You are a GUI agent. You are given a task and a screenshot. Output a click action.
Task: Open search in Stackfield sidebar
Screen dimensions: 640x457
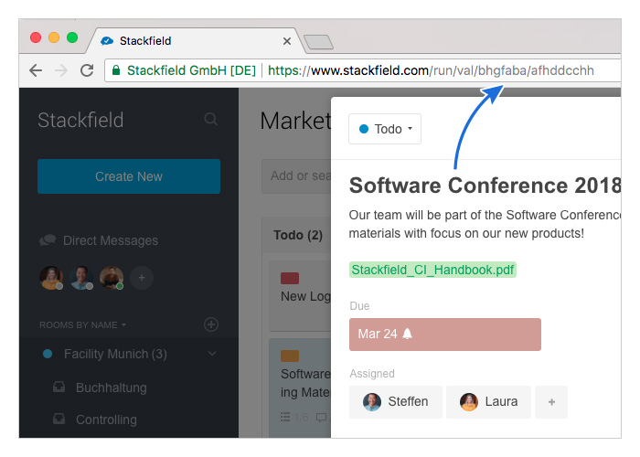(210, 119)
